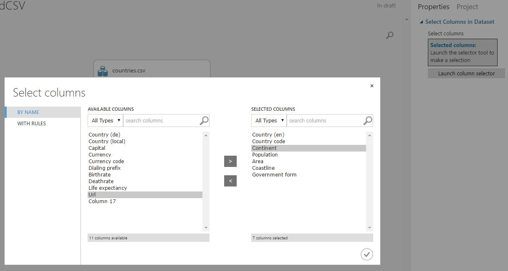Switch to the Project tab
The width and height of the screenshot is (508, 271).
pos(467,7)
